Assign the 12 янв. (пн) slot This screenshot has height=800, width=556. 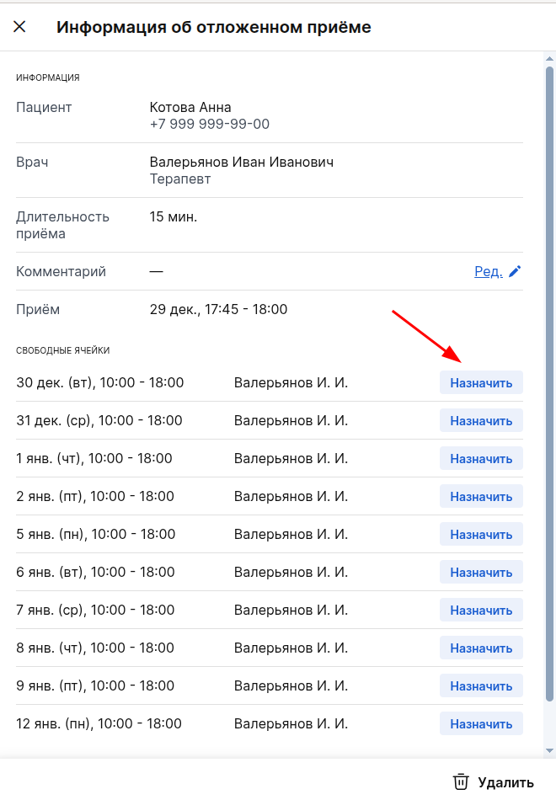click(x=481, y=724)
